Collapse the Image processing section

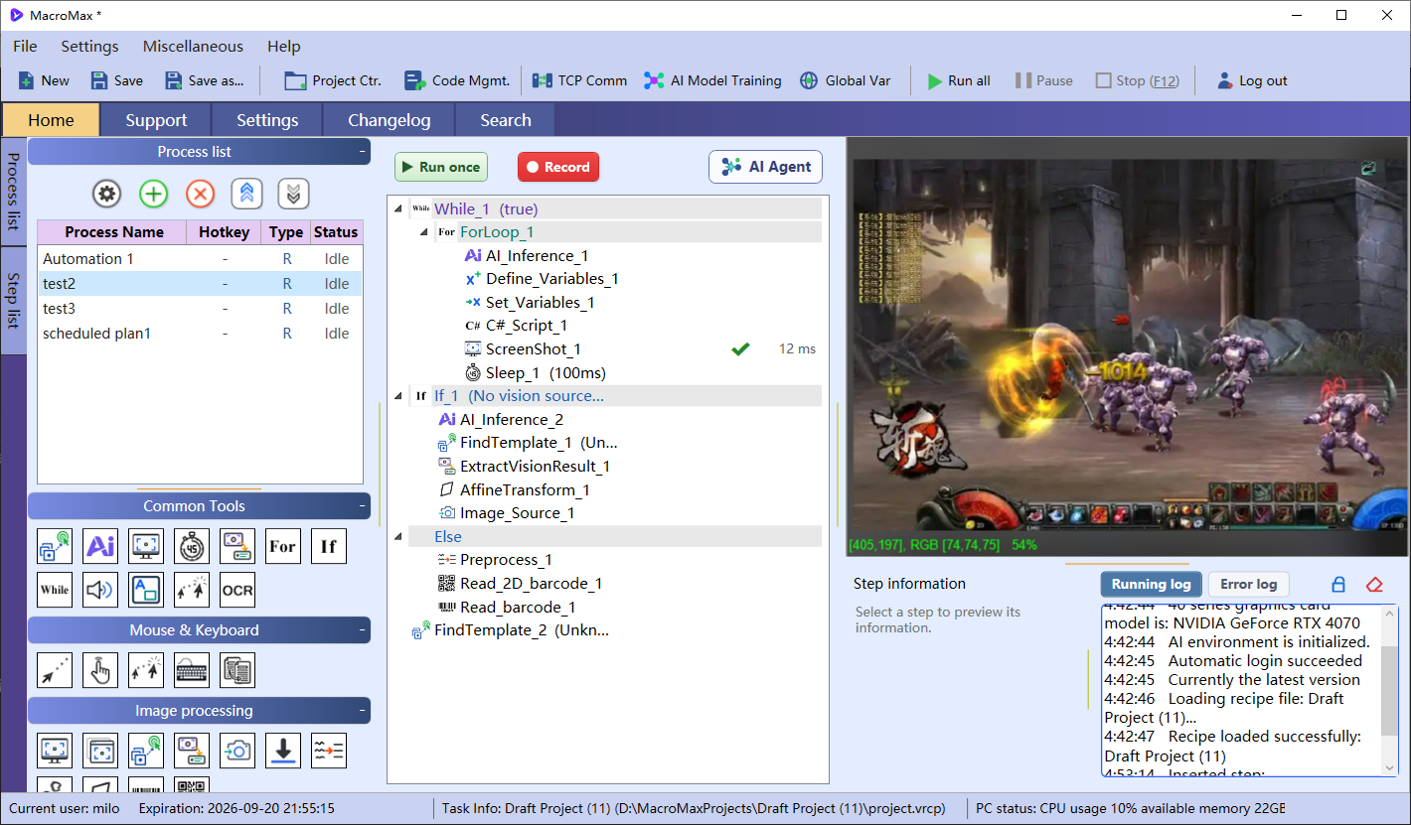click(362, 711)
